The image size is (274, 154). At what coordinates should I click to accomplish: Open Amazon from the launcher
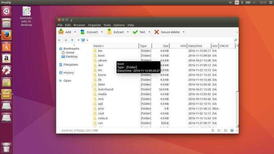click(x=6, y=58)
